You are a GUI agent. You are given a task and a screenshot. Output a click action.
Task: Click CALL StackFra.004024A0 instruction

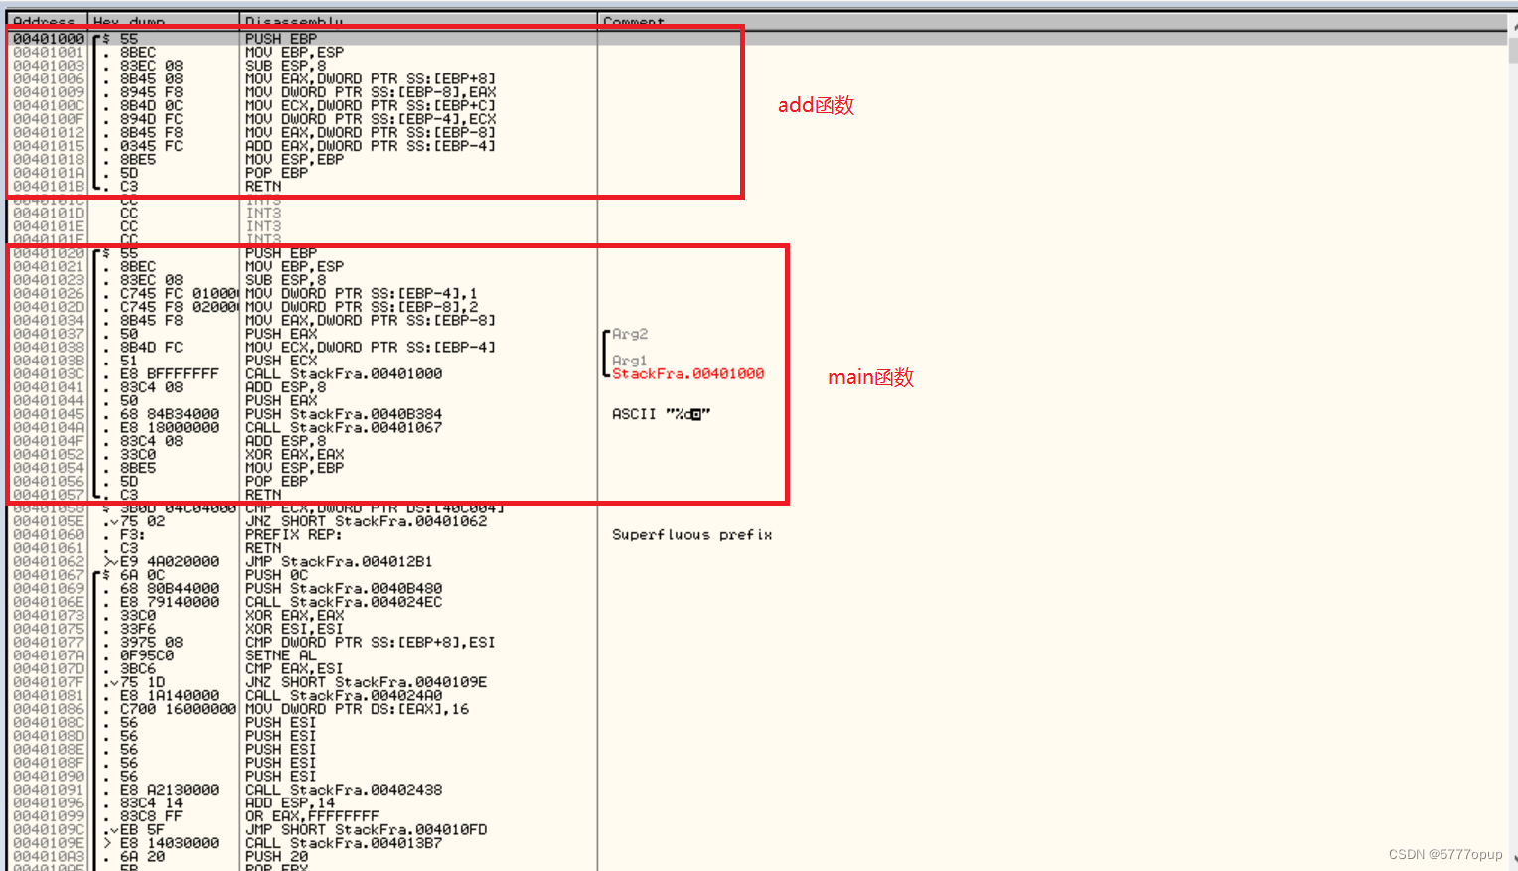(344, 695)
